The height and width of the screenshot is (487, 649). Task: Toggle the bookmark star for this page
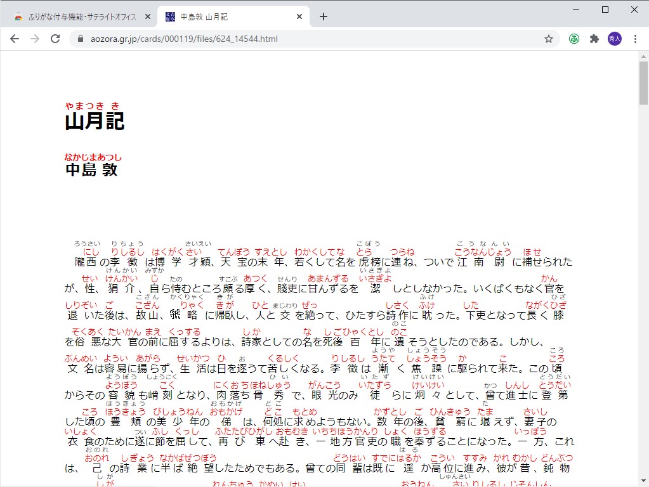[x=548, y=39]
